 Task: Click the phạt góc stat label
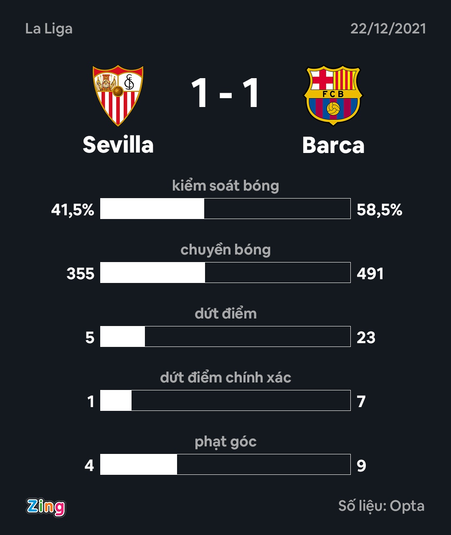pyautogui.click(x=225, y=442)
